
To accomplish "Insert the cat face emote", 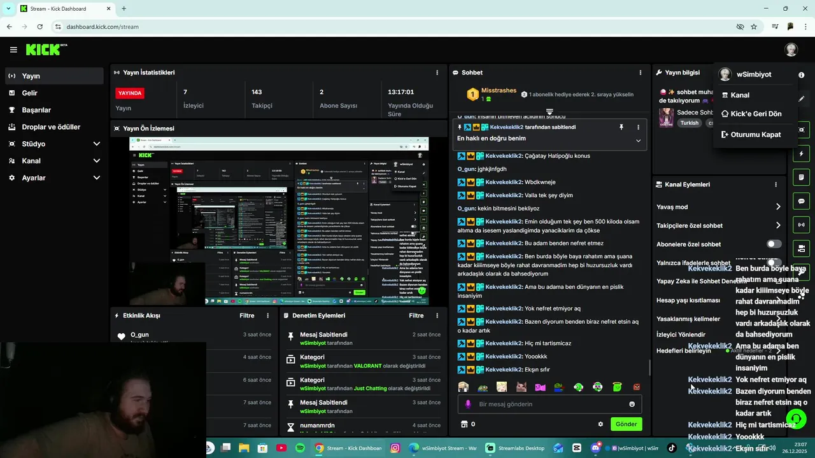I will tap(521, 387).
